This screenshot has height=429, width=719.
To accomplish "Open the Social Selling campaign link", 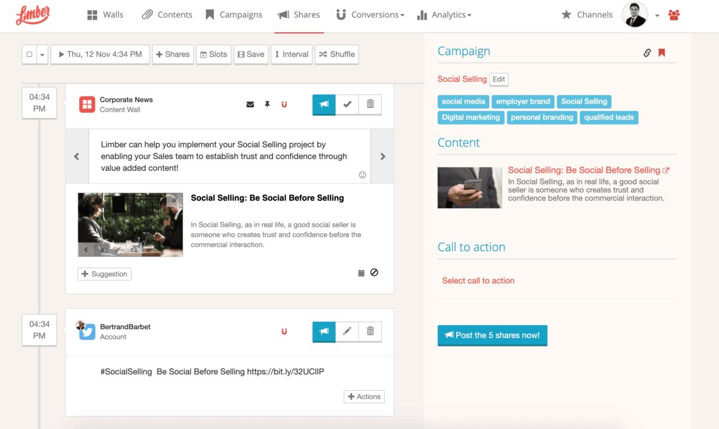I will [462, 79].
